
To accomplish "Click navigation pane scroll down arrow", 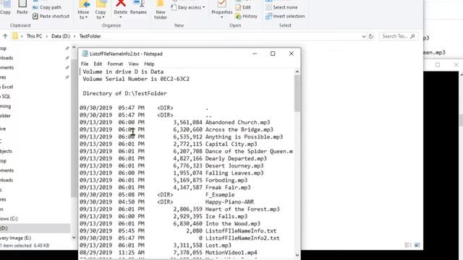I will pos(74,238).
